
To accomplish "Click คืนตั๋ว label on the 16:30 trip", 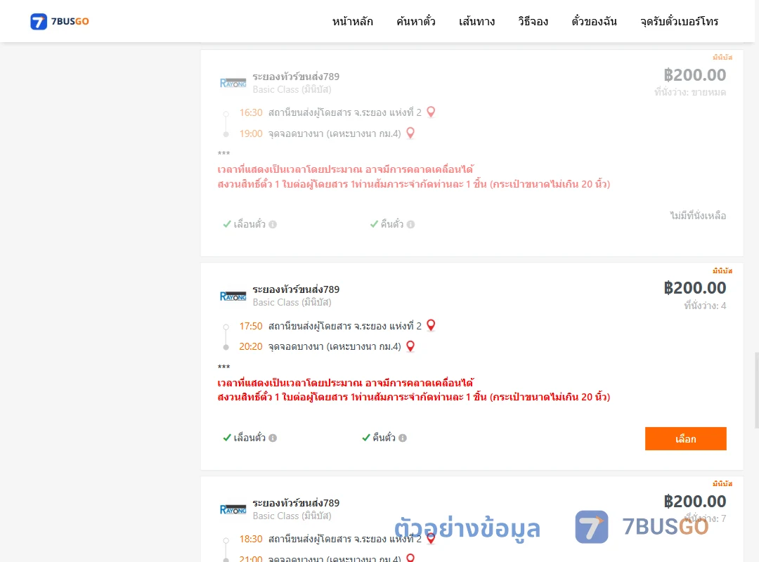I will pyautogui.click(x=391, y=224).
